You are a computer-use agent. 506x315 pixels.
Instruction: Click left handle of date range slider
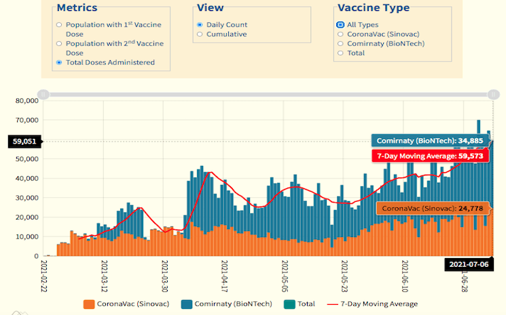[x=42, y=94]
